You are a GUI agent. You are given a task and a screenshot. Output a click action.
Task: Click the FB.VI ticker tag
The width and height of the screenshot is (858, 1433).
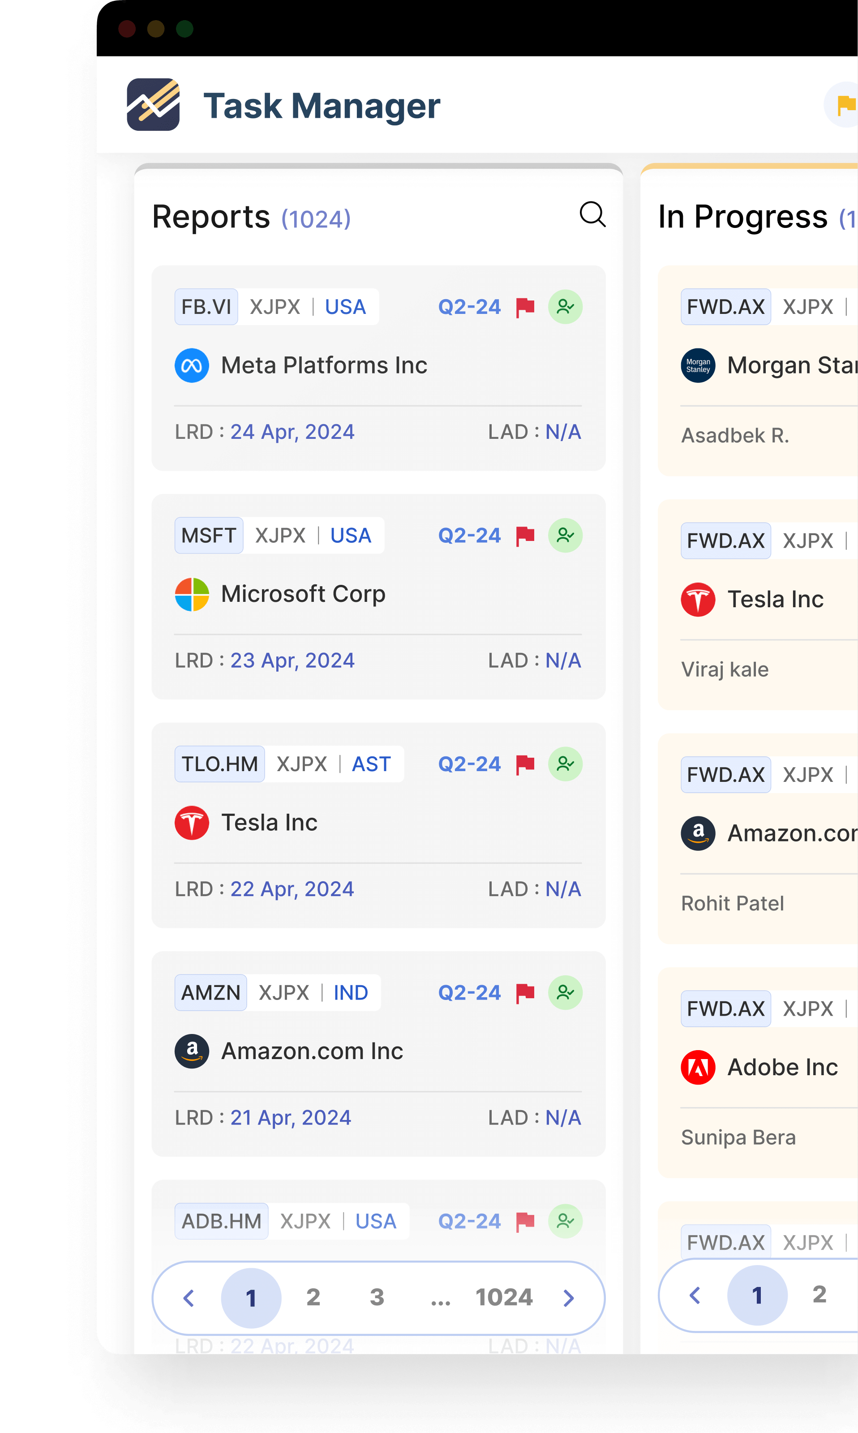point(206,307)
